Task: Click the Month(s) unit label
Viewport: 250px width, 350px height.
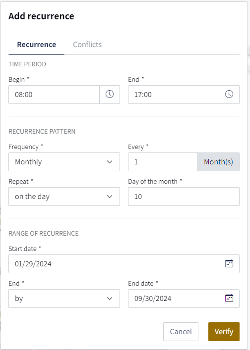Action: tap(218, 162)
